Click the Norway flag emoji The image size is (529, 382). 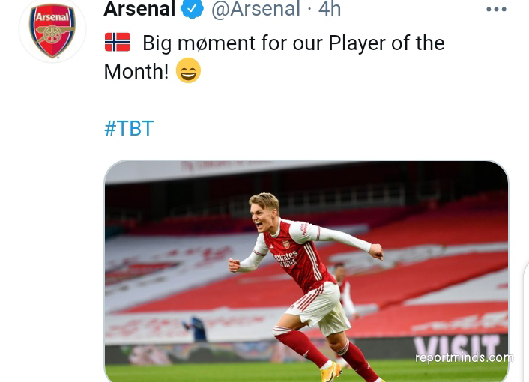tap(118, 42)
